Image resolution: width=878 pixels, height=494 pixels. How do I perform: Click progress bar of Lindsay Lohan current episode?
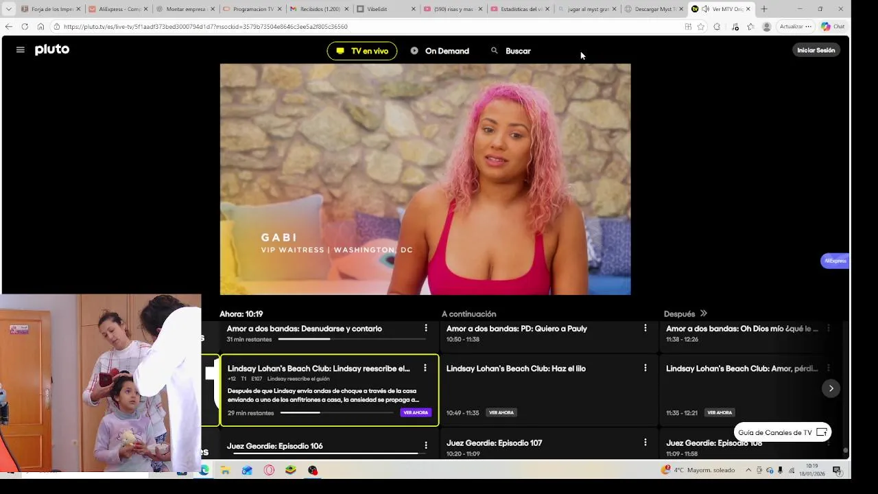336,413
